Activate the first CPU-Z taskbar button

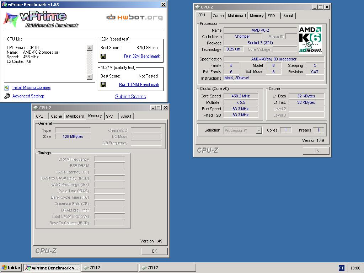pos(109,268)
